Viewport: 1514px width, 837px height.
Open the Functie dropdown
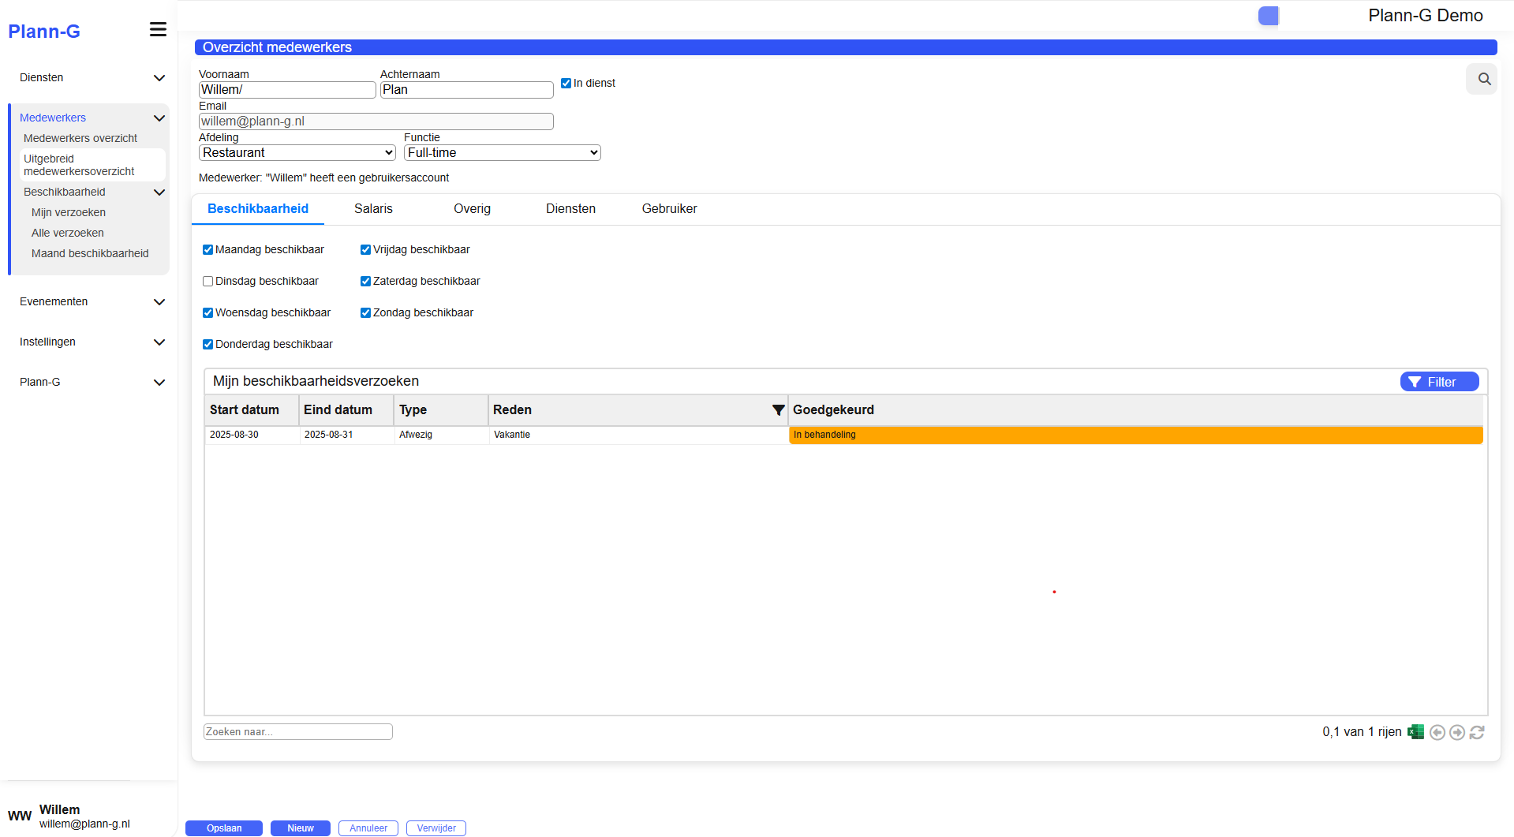(x=502, y=153)
